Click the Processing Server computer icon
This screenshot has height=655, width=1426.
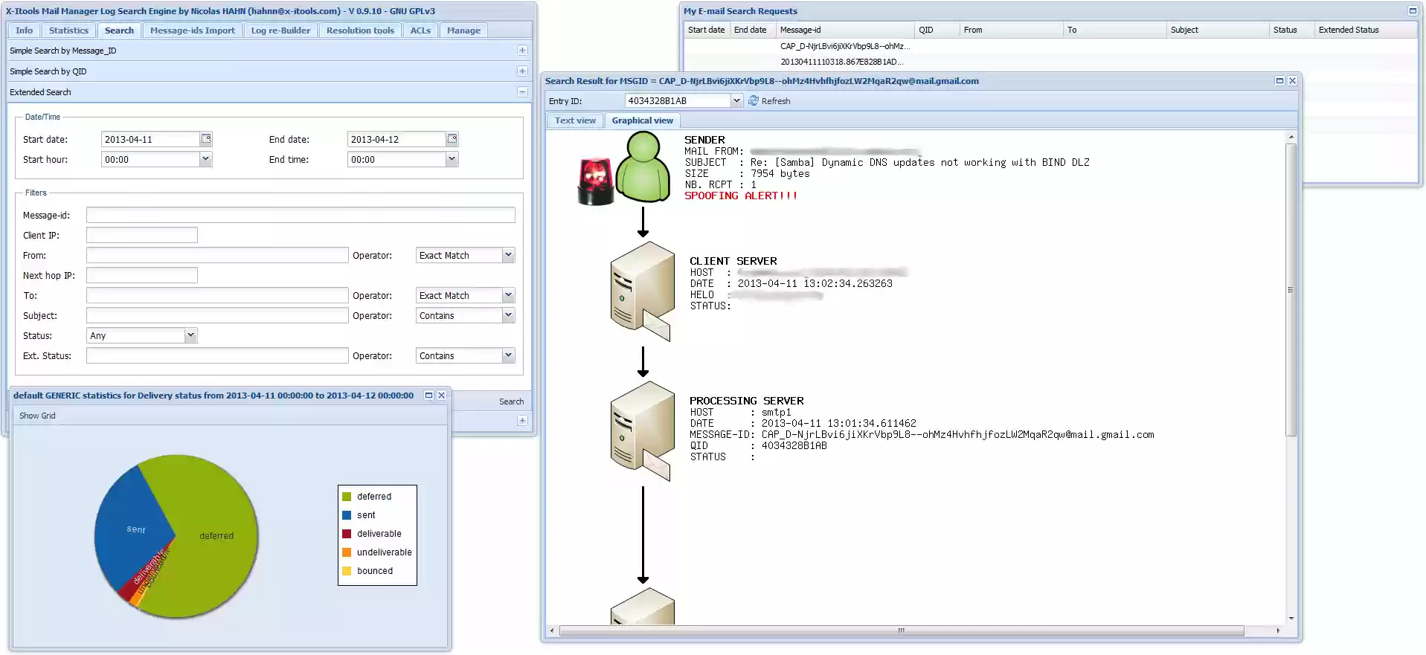coord(642,431)
